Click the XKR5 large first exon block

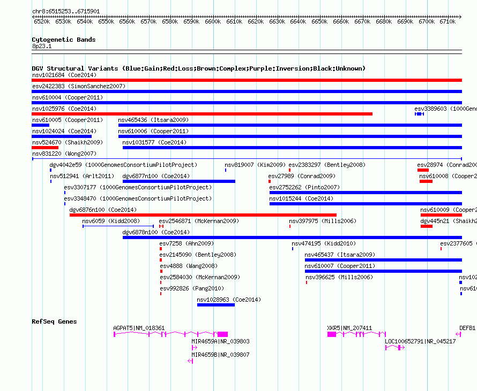[332, 334]
